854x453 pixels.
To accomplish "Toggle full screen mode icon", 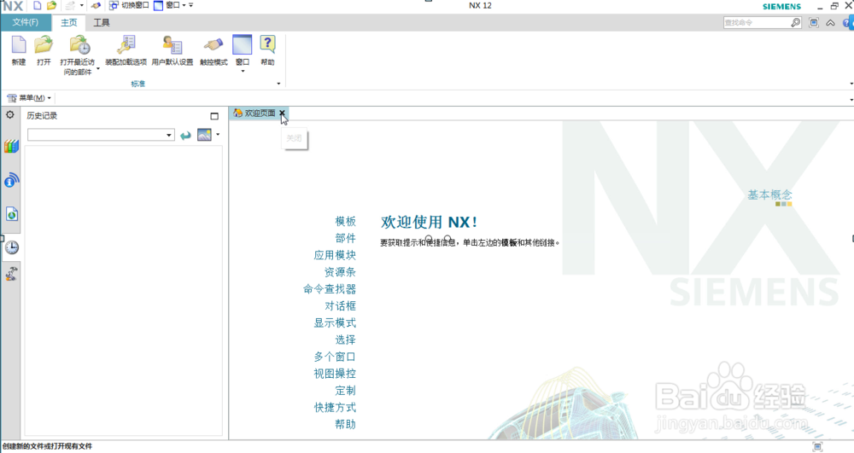I will 814,22.
